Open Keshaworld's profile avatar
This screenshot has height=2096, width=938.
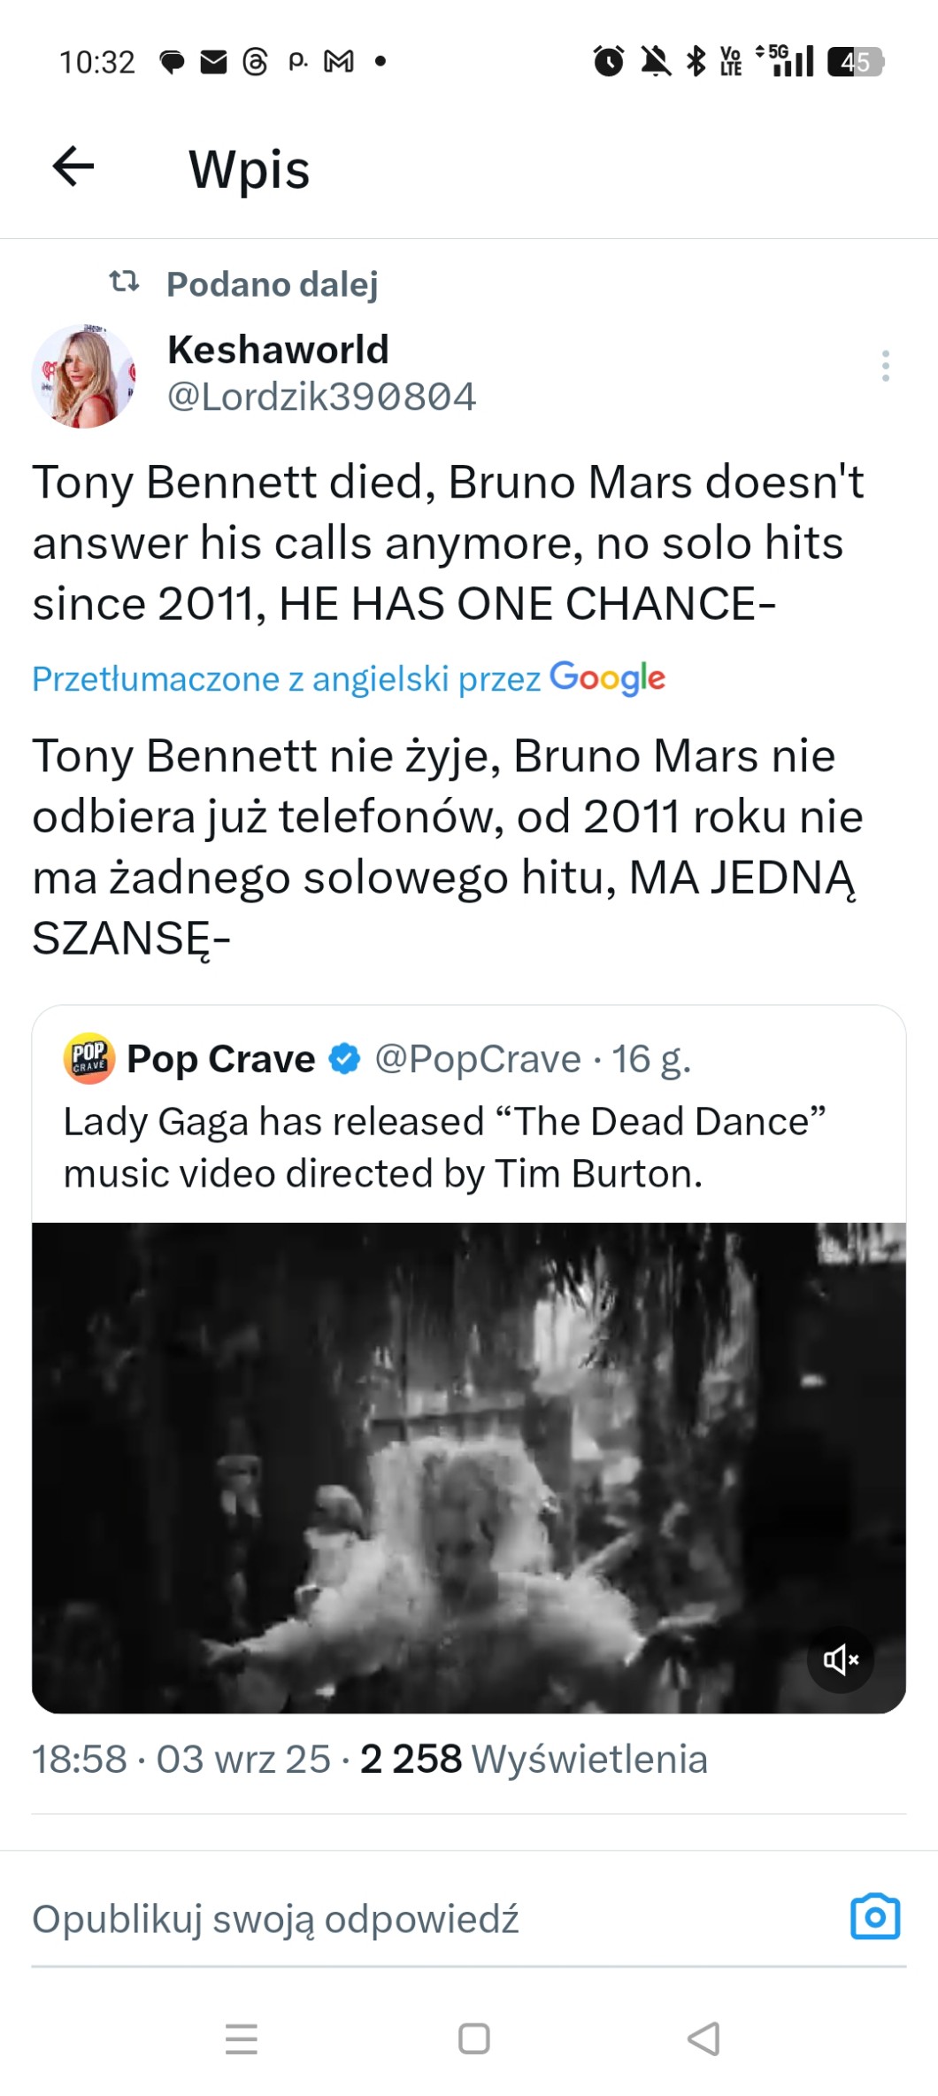coord(84,375)
